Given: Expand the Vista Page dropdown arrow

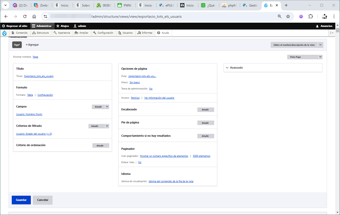Looking at the screenshot, I should click(x=321, y=57).
